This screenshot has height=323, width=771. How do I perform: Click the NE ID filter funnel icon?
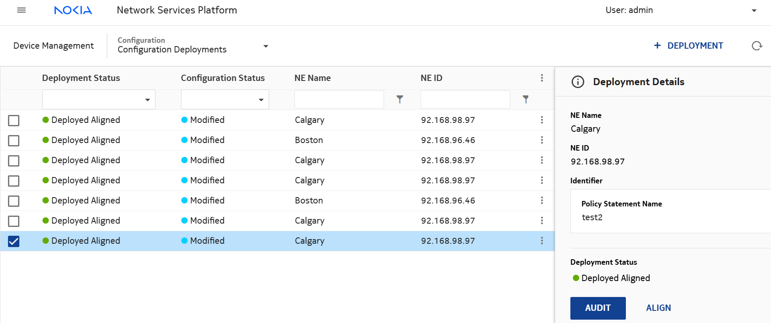(x=525, y=99)
